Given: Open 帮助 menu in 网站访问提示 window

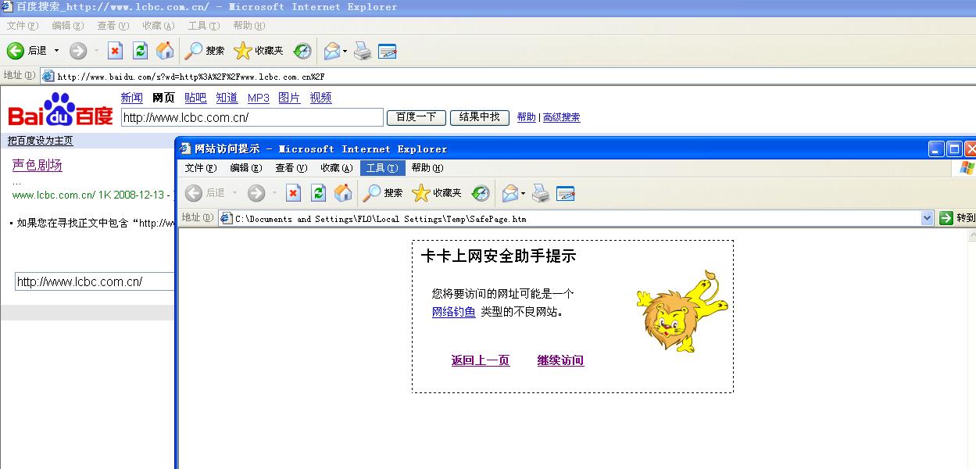Looking at the screenshot, I should (x=427, y=168).
